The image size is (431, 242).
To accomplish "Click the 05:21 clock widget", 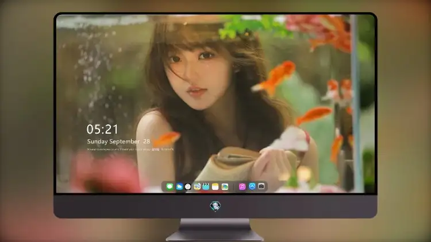I will [x=102, y=129].
